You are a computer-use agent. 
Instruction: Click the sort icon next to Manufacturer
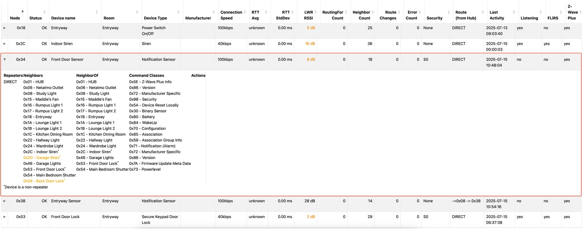(213, 12)
